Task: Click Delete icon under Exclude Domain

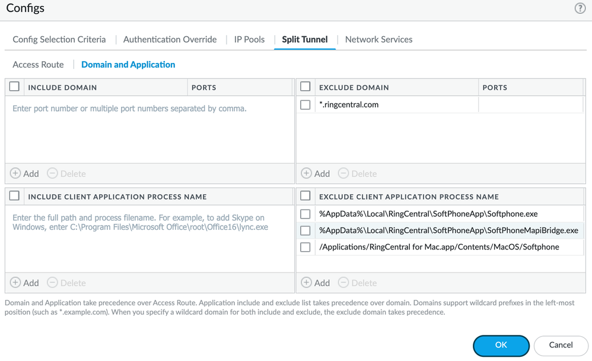Action: 343,173
